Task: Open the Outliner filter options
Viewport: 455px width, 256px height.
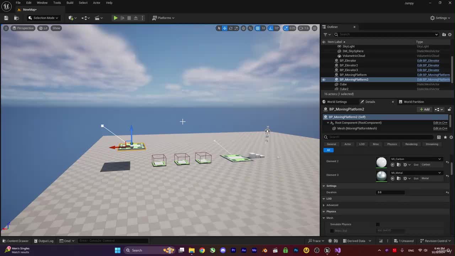Action: point(327,34)
